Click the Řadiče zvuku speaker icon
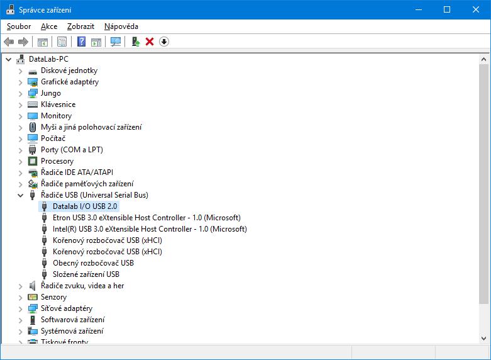This screenshot has width=491, height=360. pos(32,286)
